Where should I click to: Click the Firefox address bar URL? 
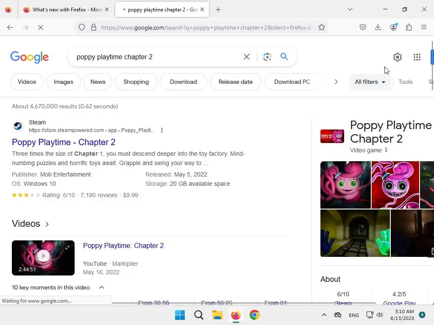pos(206,28)
